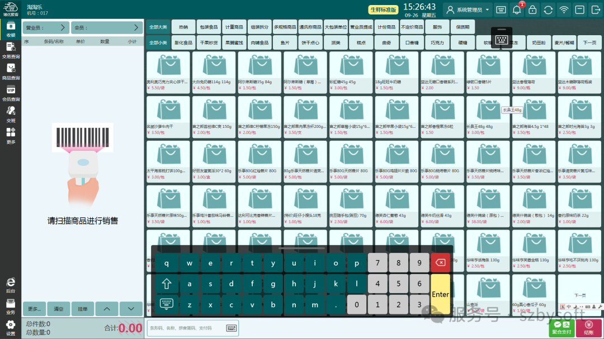Click the refresh sync icon in the top bar
Screen dimensions: 604x339
[548, 10]
